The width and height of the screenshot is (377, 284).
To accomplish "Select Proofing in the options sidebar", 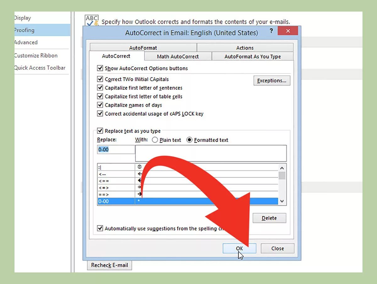I will click(42, 30).
